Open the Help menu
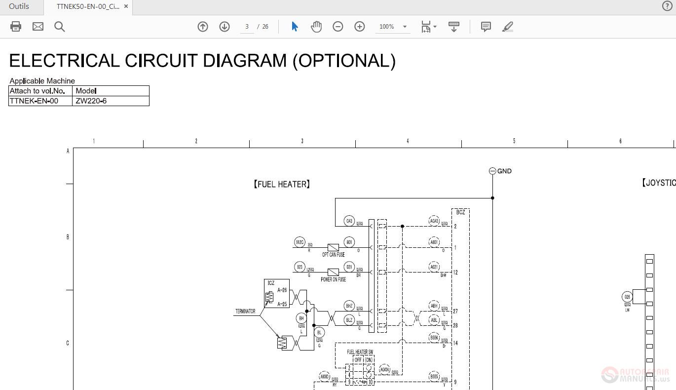The height and width of the screenshot is (390, 676). tap(667, 7)
